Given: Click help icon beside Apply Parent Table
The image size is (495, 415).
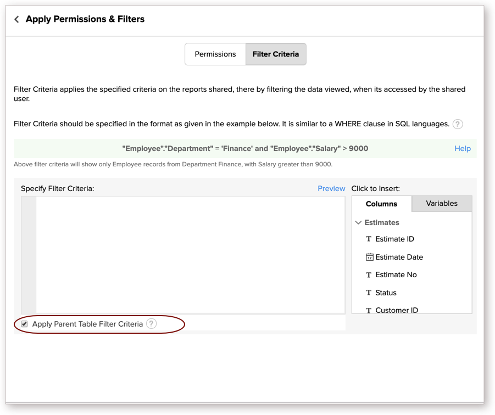Looking at the screenshot, I should coord(151,324).
